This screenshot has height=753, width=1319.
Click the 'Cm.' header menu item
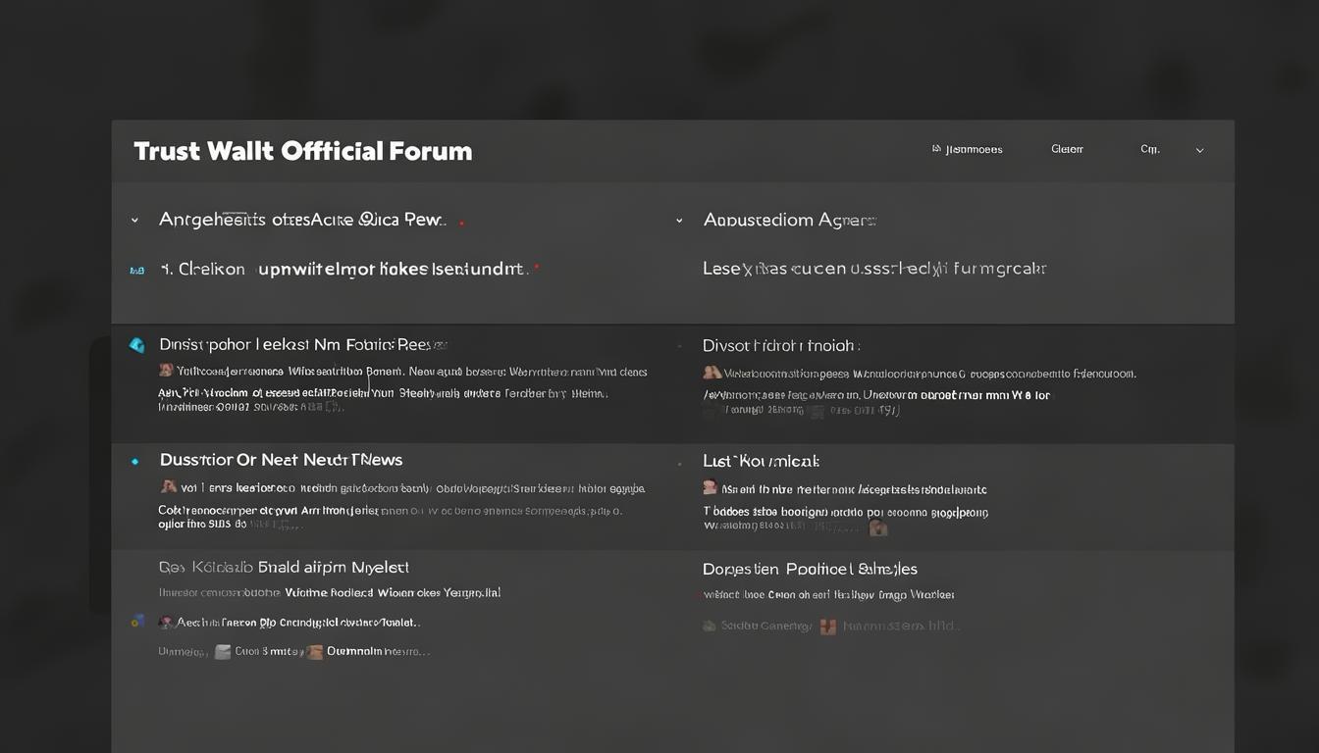tap(1149, 149)
